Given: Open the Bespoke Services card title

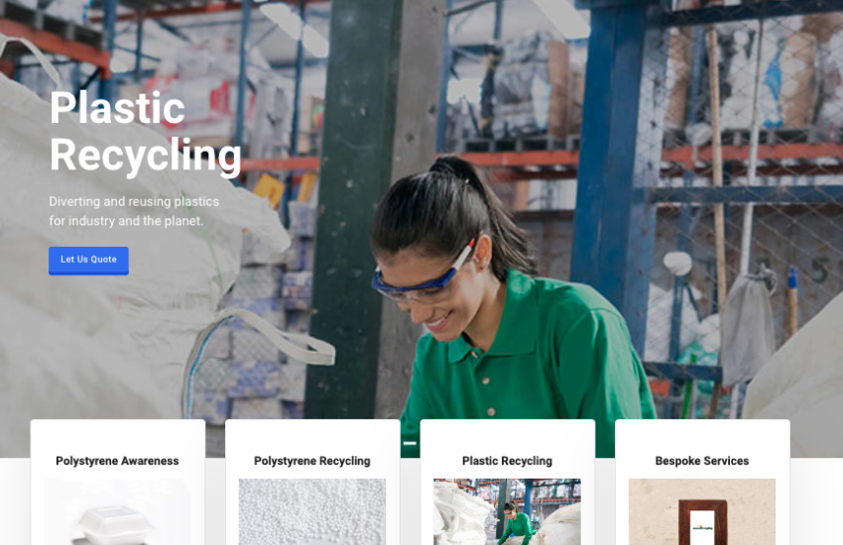Looking at the screenshot, I should 701,461.
